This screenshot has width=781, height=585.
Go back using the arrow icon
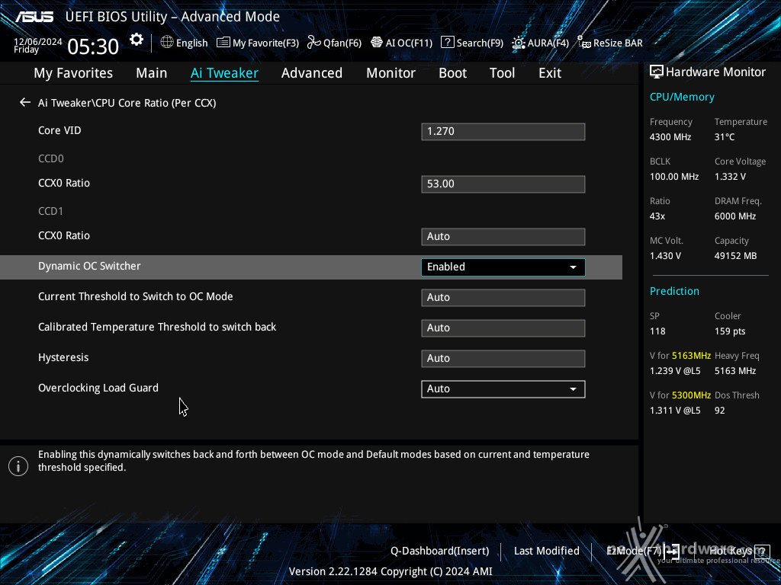click(25, 103)
